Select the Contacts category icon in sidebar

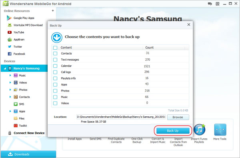[x=16, y=97]
